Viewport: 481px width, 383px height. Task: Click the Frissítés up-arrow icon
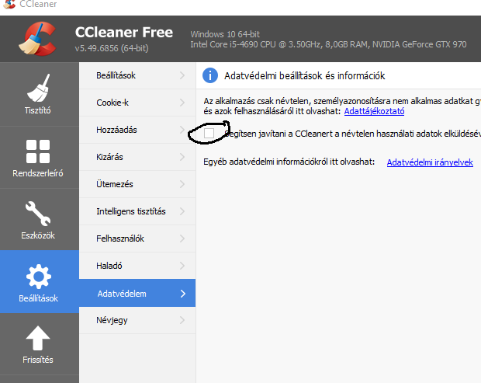point(38,338)
